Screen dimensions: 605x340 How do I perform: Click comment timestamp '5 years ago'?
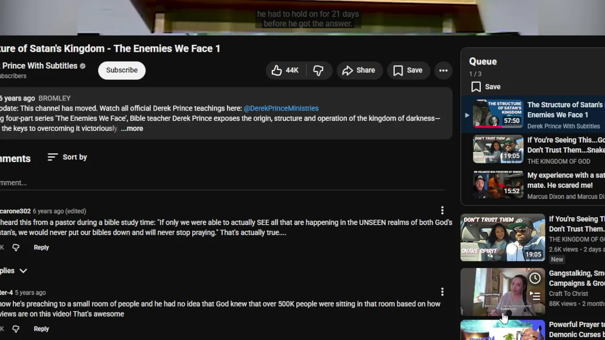click(x=30, y=293)
